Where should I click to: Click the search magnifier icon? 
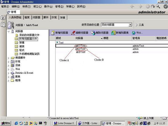(158, 7)
